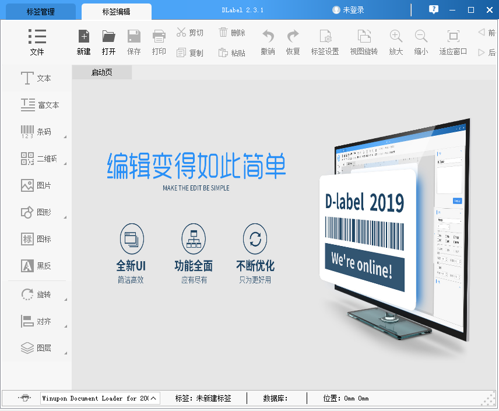Viewport: 499px width, 411px height.
Task: Click the 功能全面 feature icon
Action: [x=194, y=239]
